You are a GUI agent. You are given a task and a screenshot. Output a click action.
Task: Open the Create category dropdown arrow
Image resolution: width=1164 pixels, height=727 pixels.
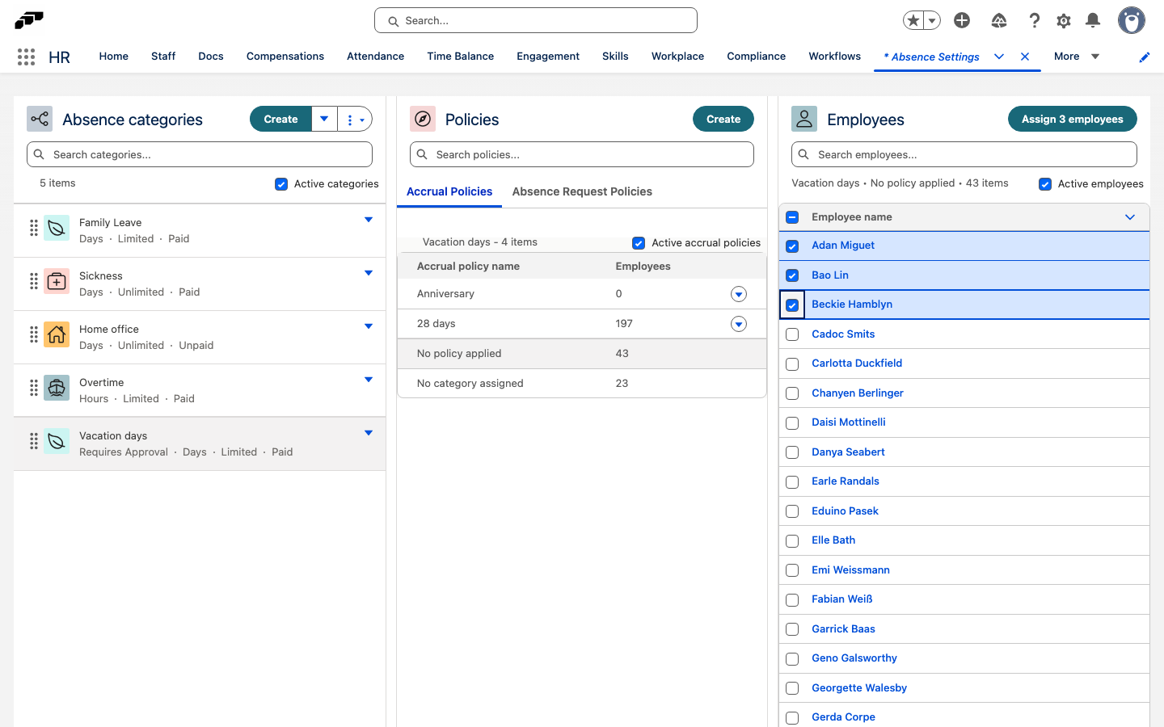(324, 120)
